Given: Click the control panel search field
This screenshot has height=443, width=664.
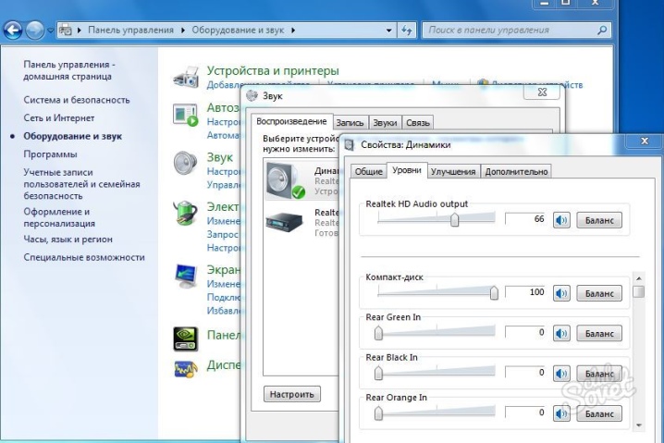Looking at the screenshot, I should tap(516, 31).
